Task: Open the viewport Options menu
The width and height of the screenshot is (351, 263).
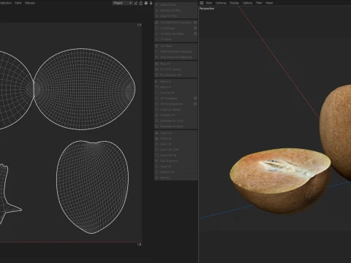Action: click(x=247, y=3)
